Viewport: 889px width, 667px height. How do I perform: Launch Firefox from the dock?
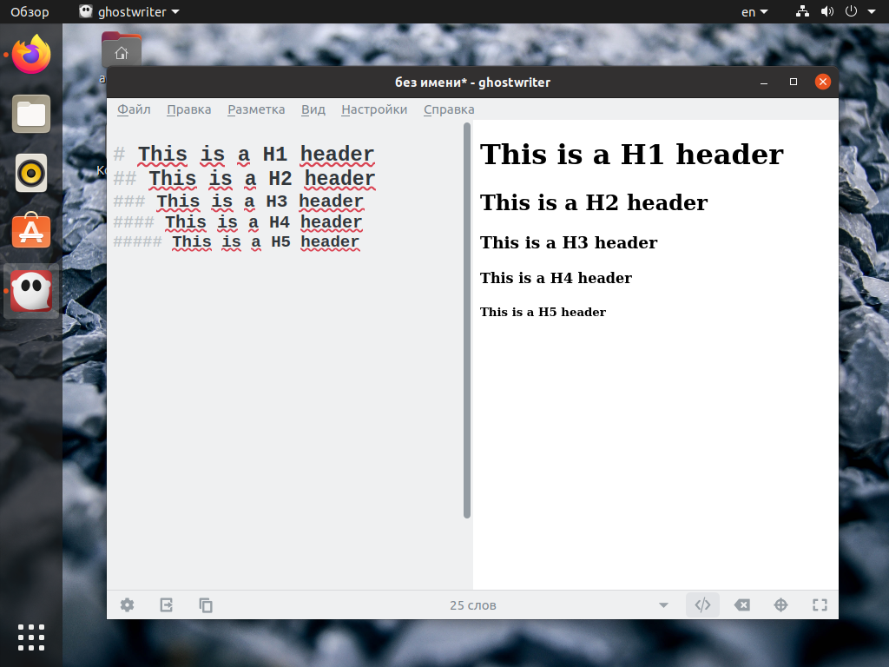point(31,55)
